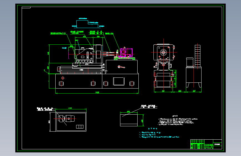This screenshot has width=241, height=156.
Task: Select the 225 dimension beside the 630 dimension
Action: pos(98,37)
